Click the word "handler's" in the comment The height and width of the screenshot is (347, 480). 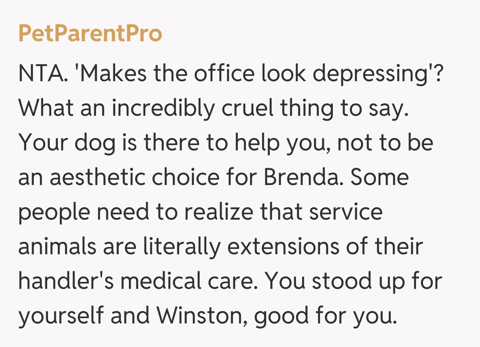click(65, 281)
